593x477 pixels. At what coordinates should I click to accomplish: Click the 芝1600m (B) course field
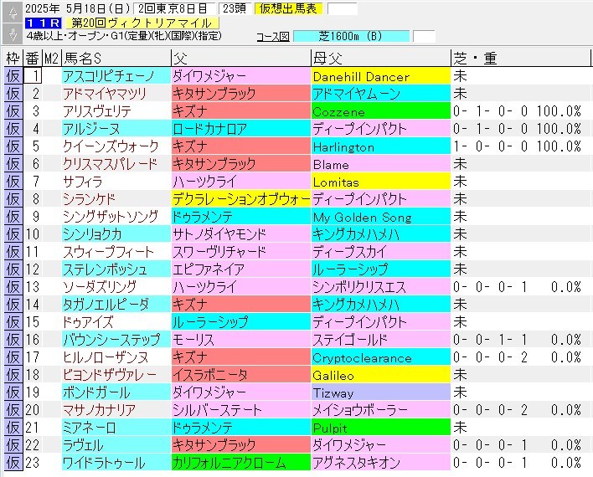coord(351,36)
